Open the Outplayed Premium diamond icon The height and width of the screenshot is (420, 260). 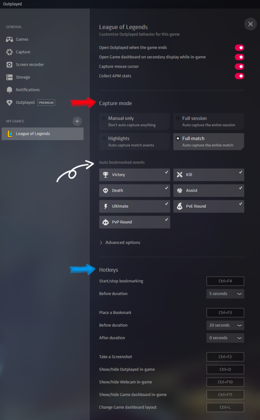9,102
